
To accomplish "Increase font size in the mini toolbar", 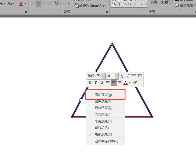I will [x=122, y=76].
